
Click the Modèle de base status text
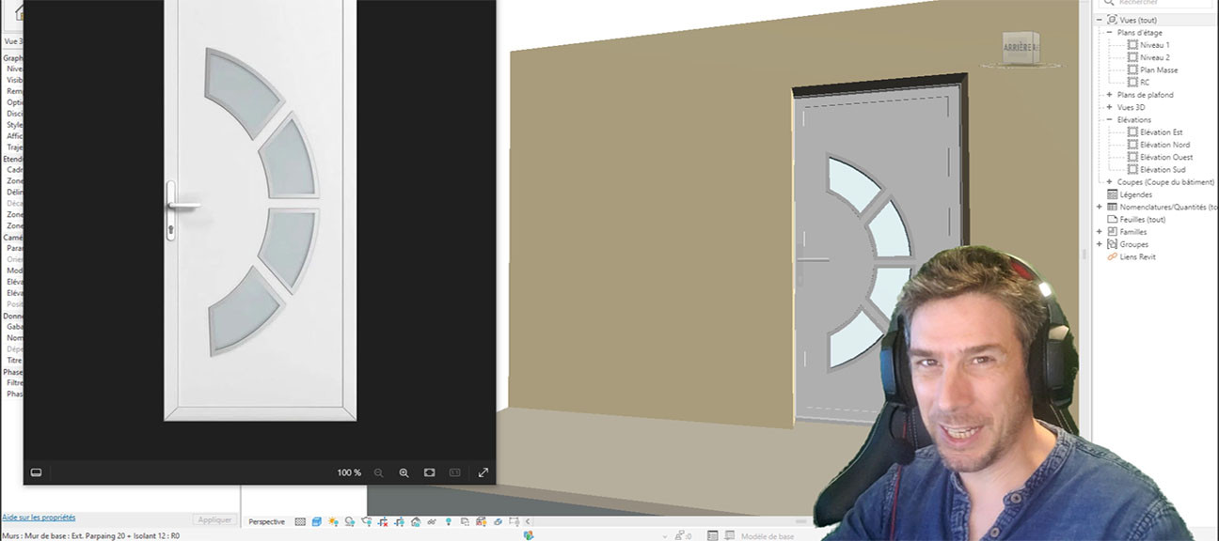tap(768, 536)
